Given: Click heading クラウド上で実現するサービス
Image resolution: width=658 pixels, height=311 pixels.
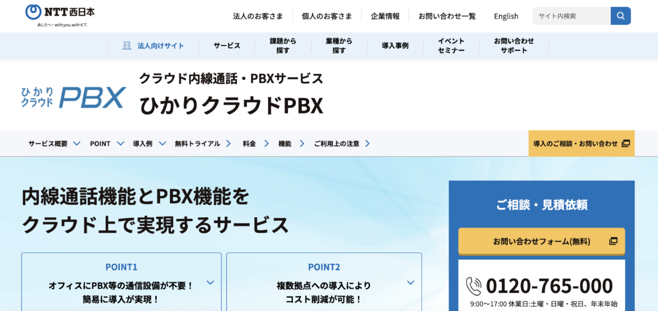Looking at the screenshot, I should click(155, 224).
